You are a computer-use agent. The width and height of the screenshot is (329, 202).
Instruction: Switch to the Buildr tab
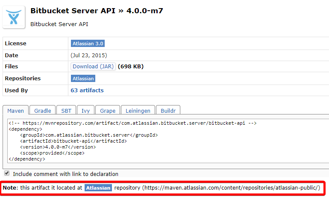[x=168, y=111]
